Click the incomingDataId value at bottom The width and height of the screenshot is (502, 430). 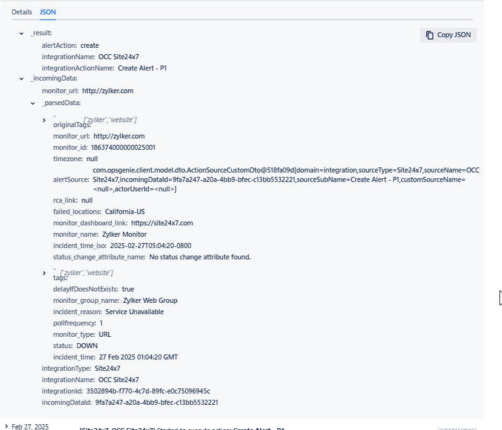[x=157, y=402]
